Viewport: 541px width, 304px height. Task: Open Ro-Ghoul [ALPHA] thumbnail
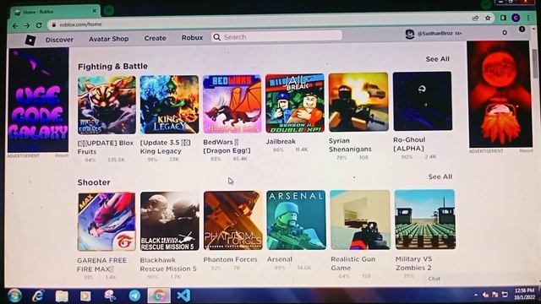423,101
